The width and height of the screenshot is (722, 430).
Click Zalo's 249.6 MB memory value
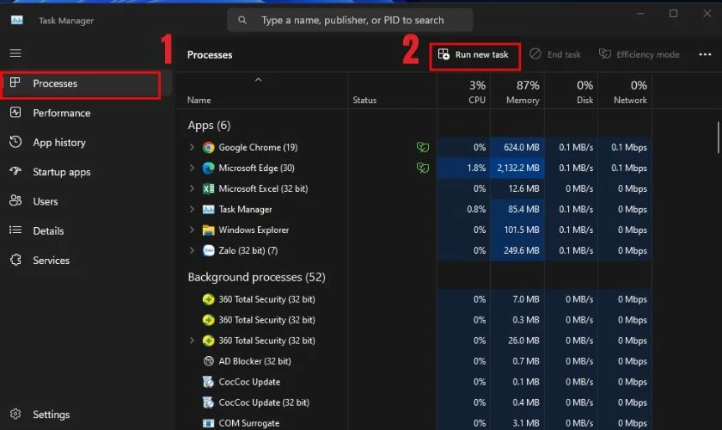(521, 251)
